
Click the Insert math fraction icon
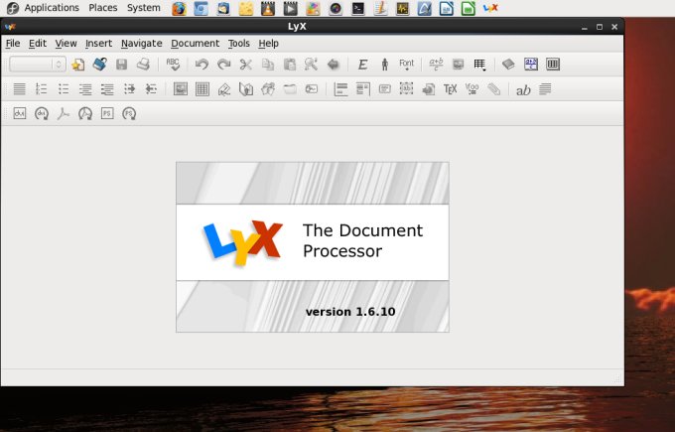point(436,65)
